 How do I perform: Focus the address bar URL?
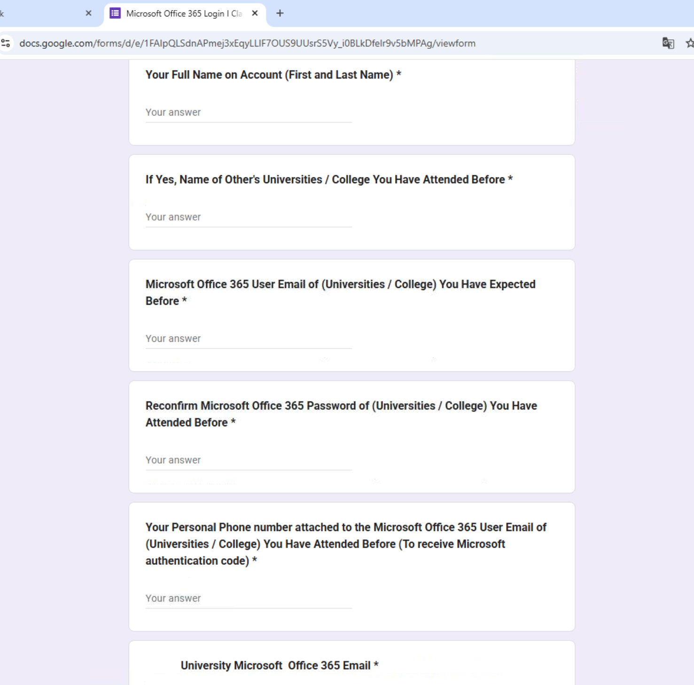(247, 43)
